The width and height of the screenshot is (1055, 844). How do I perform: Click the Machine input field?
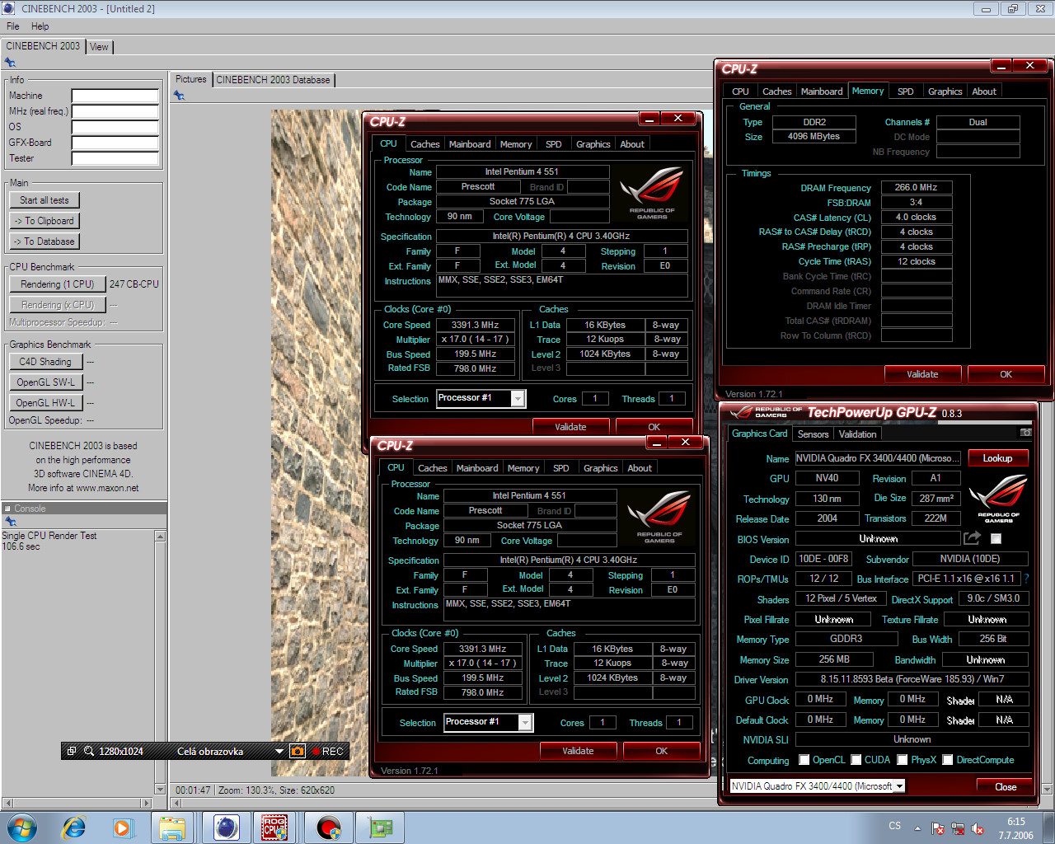(115, 96)
